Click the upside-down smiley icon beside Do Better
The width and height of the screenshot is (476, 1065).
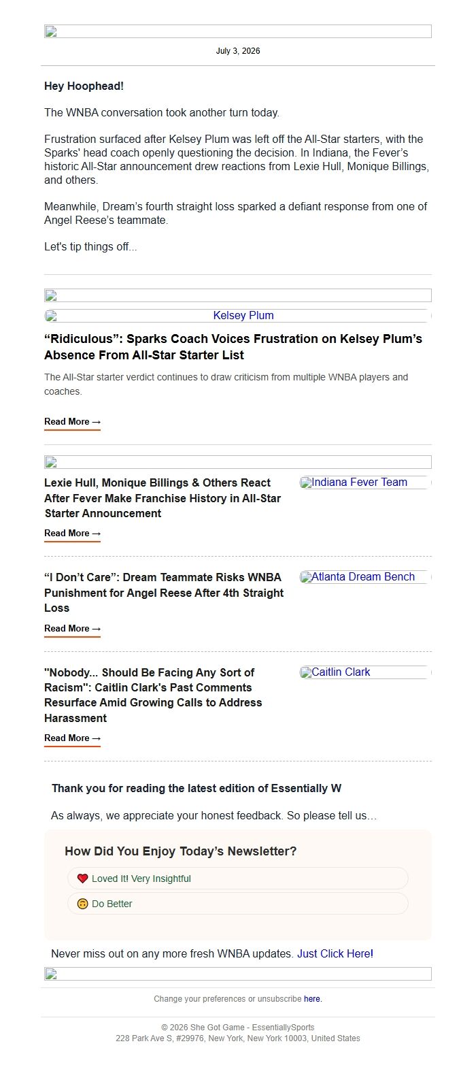(82, 904)
